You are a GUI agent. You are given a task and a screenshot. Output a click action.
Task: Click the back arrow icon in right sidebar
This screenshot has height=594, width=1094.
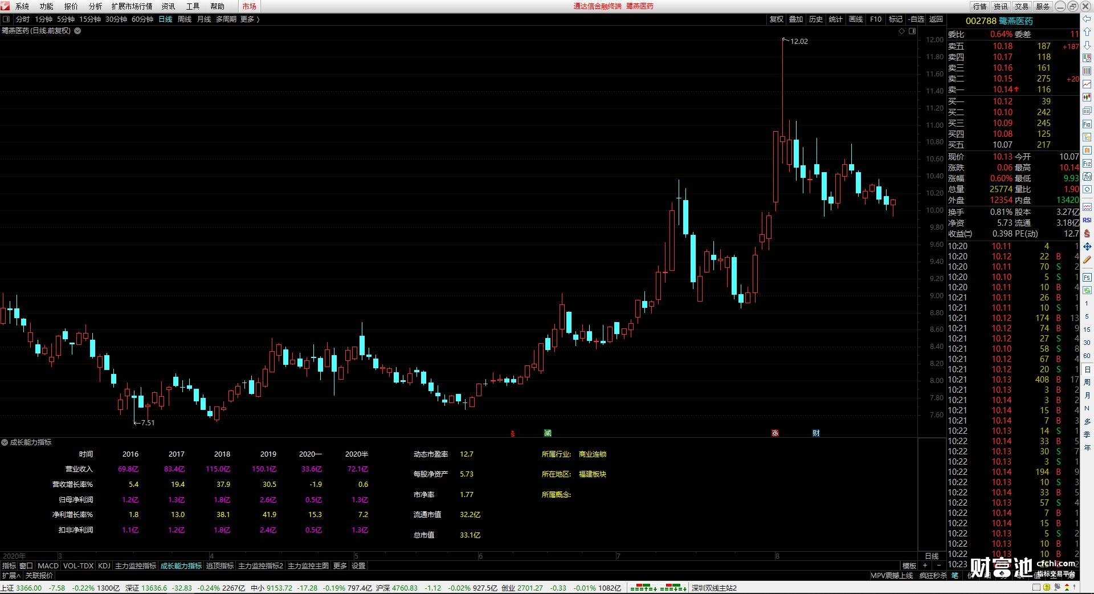point(1087,19)
